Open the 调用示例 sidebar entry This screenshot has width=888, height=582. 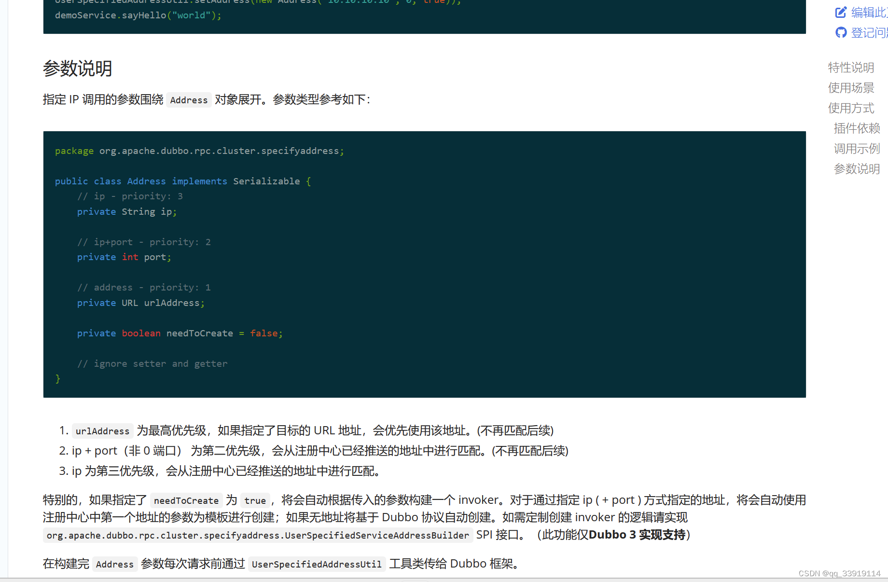coord(856,148)
